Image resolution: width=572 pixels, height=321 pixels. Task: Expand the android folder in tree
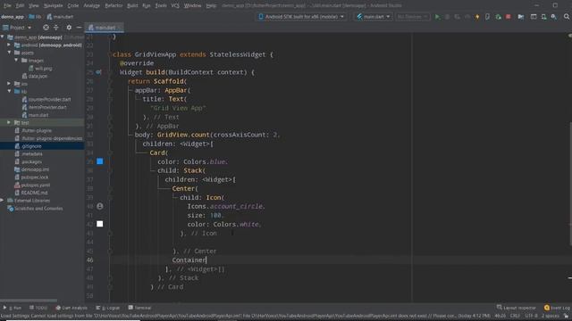9,45
